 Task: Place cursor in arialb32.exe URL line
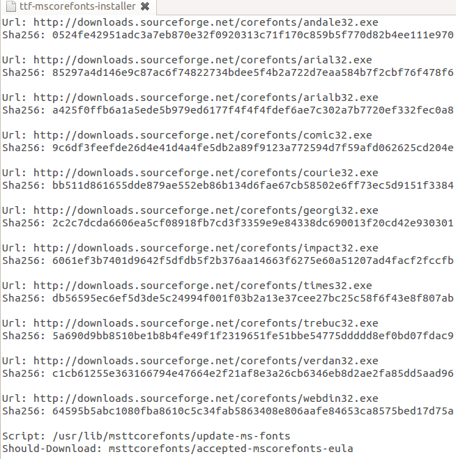click(190, 98)
